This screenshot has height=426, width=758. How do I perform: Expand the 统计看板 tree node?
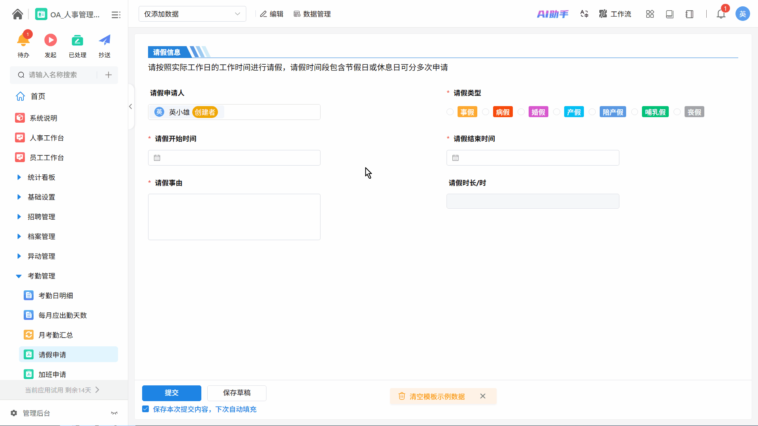pos(19,177)
